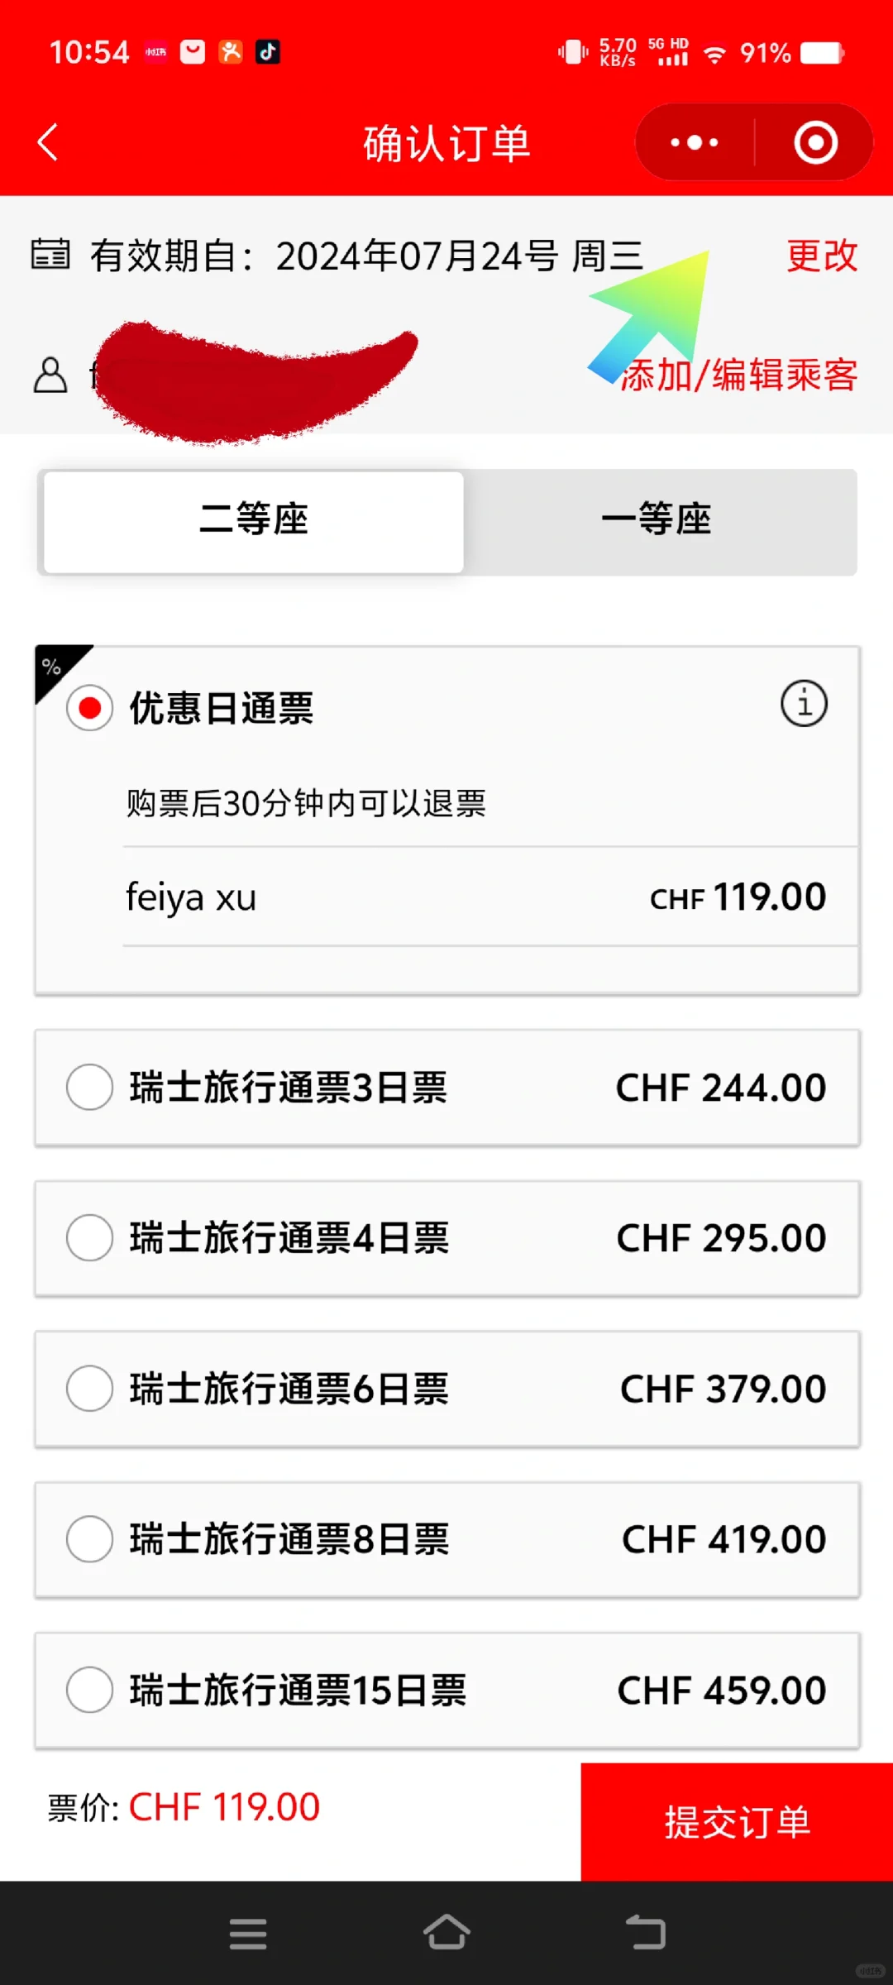The width and height of the screenshot is (893, 1985).
Task: Choose 瑞士旅行通票15日票 radio option
Action: click(89, 1689)
